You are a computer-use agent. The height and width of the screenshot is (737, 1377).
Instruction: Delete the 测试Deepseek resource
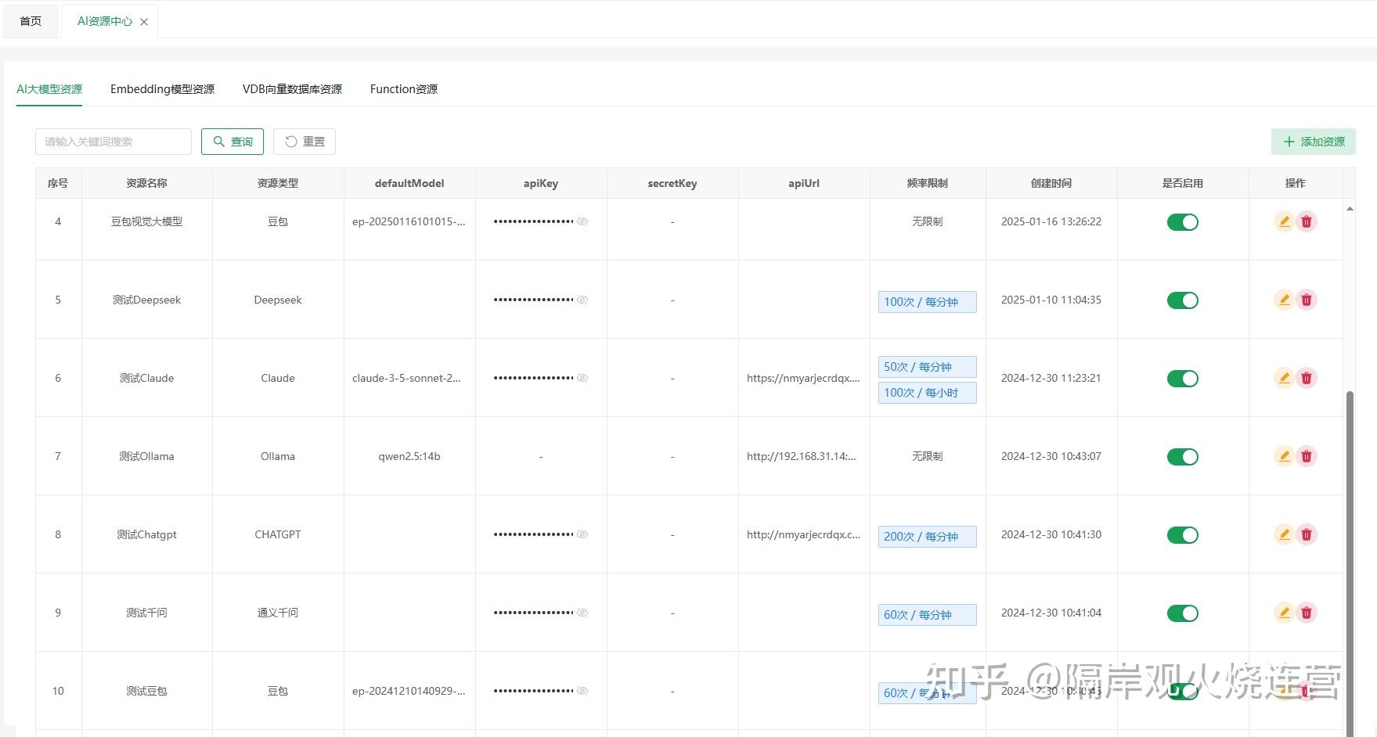pyautogui.click(x=1306, y=300)
